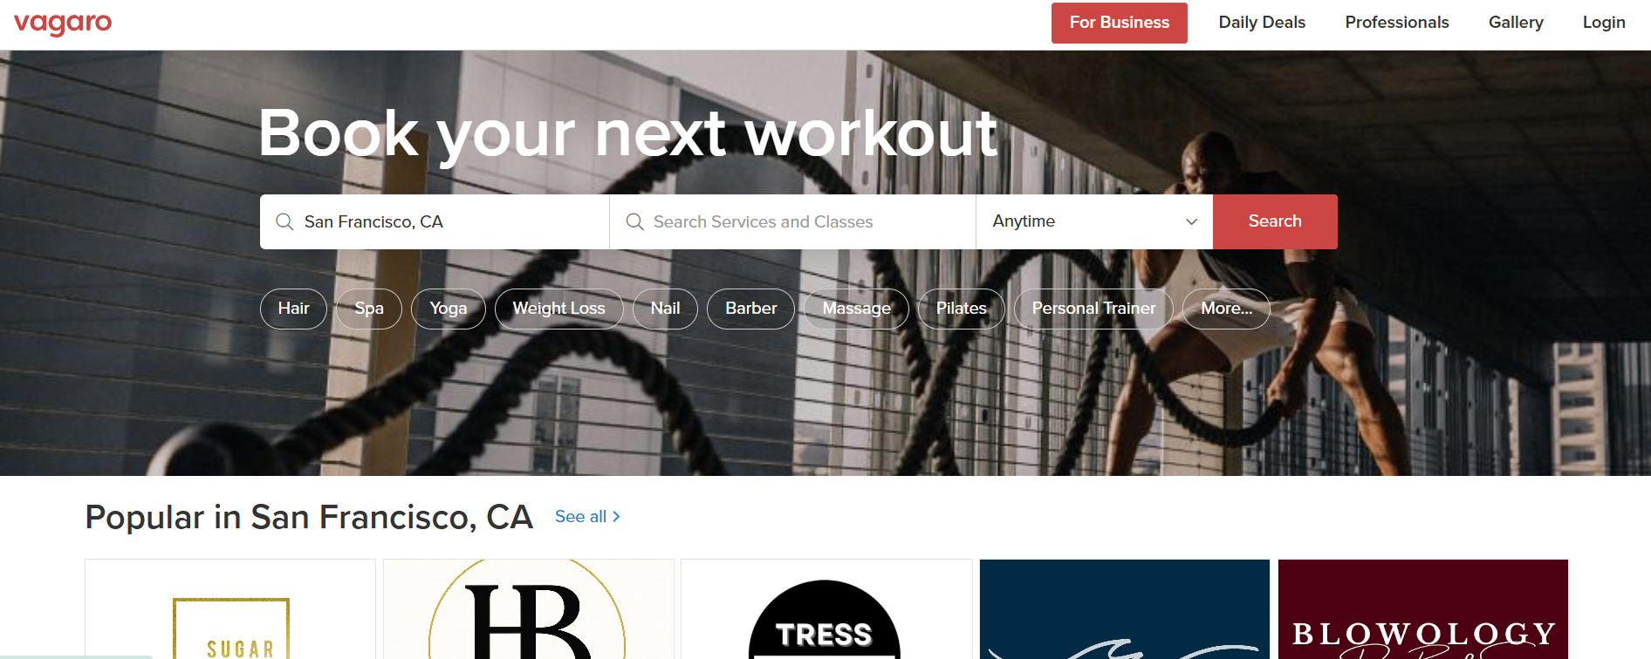Viewport: 1651px width, 659px height.
Task: Click the For Business button
Action: (x=1119, y=23)
